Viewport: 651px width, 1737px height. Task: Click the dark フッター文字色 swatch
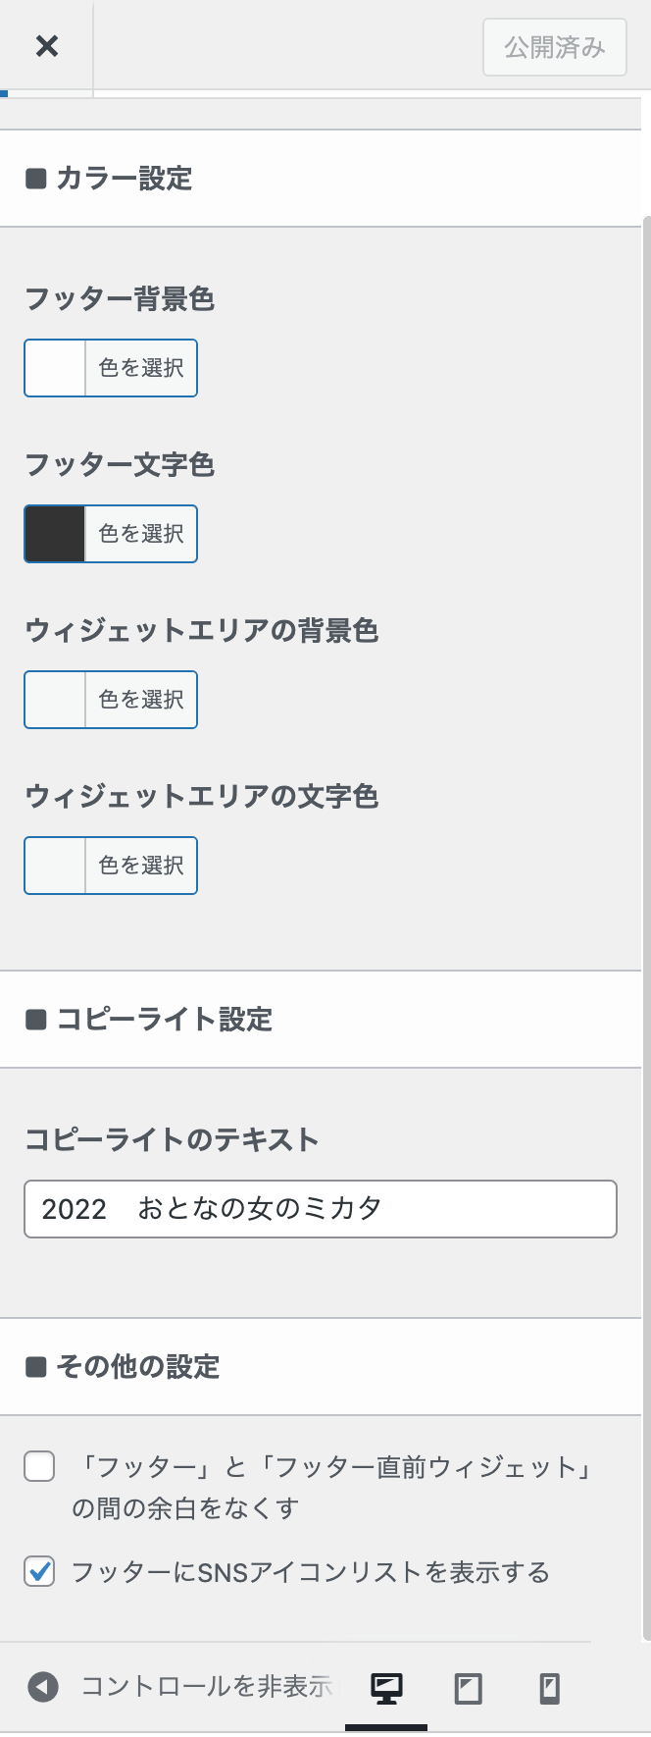[x=55, y=534]
